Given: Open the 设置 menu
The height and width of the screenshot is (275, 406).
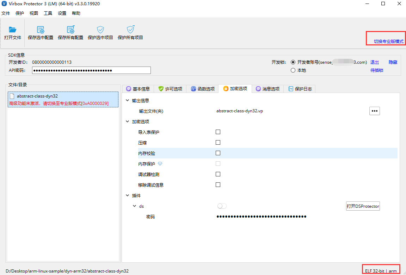Looking at the screenshot, I should coord(62,13).
